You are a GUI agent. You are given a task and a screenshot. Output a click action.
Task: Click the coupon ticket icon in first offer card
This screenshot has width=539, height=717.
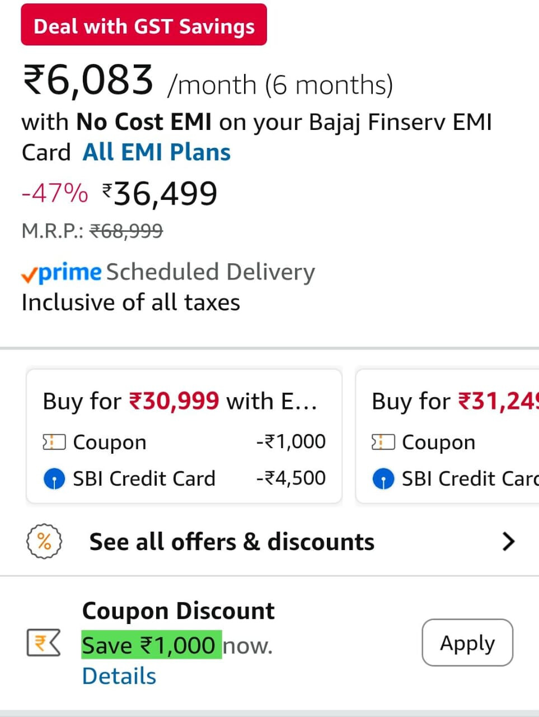[x=54, y=443]
